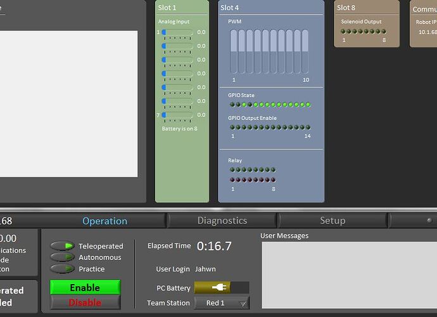Click the first GPIO State LED
The height and width of the screenshot is (317, 437).
coord(232,105)
